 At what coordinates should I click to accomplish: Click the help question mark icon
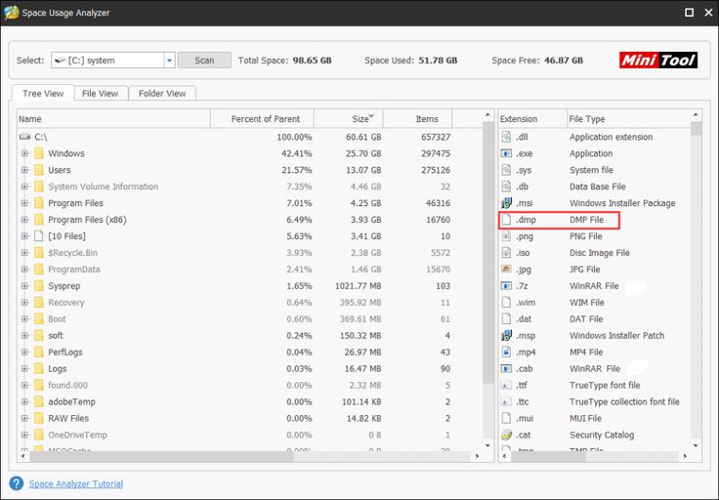[16, 483]
